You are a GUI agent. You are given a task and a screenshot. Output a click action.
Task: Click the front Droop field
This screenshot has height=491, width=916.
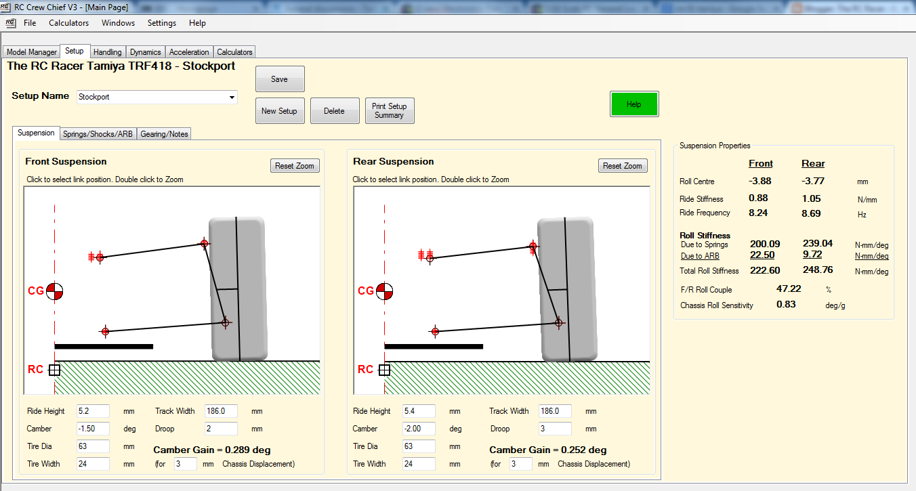point(221,429)
